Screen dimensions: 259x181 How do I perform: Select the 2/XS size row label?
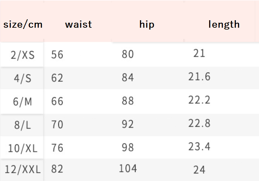coord(22,55)
